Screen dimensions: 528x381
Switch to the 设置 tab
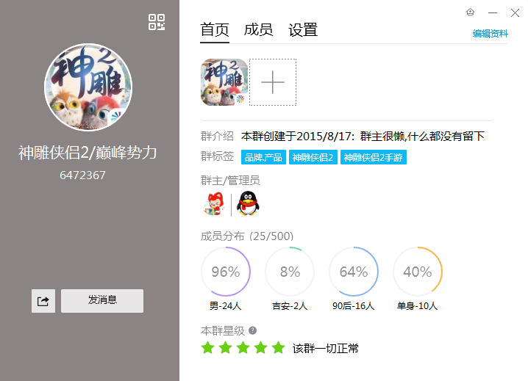click(x=303, y=30)
